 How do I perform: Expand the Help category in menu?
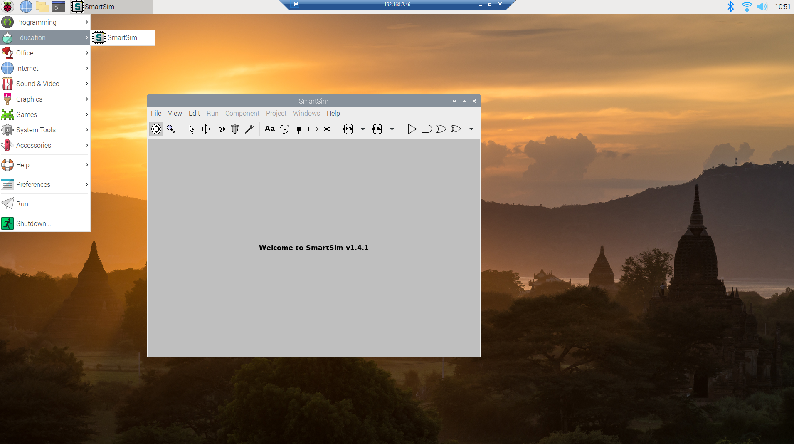pos(45,165)
